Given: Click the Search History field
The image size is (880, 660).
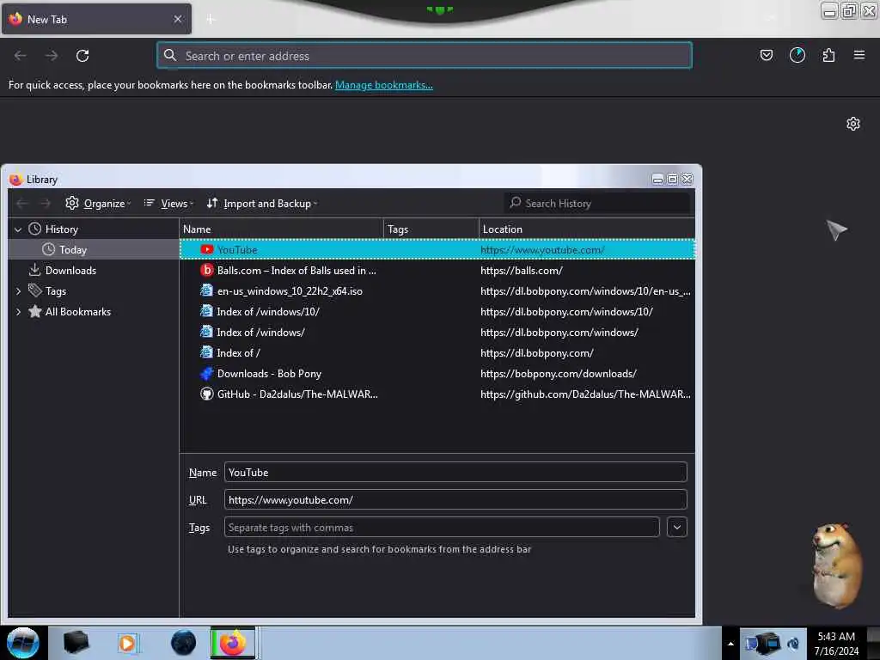Looking at the screenshot, I should pyautogui.click(x=597, y=203).
